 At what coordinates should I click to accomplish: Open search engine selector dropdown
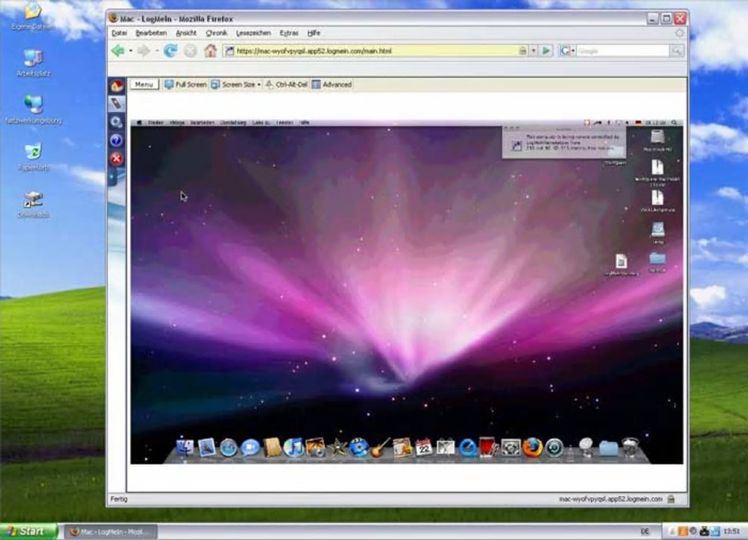pos(567,51)
